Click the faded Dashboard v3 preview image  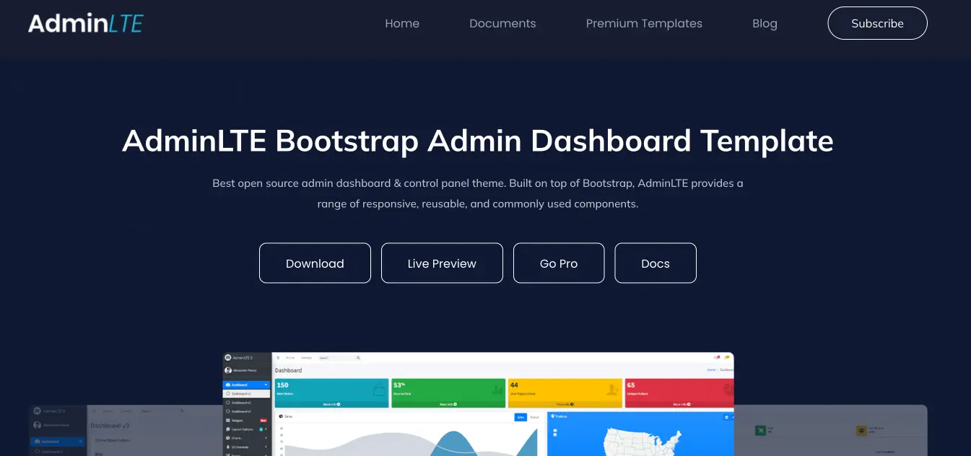125,430
